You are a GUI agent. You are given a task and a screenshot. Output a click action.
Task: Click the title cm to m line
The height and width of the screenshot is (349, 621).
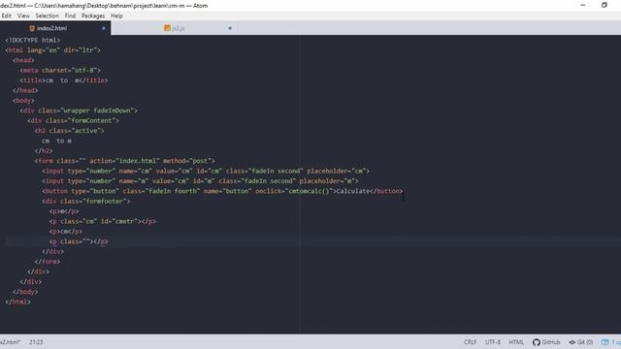64,80
